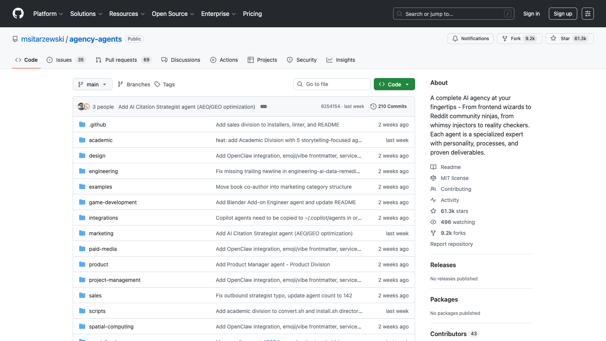Open the green Code dropdown
The width and height of the screenshot is (606, 341).
394,84
